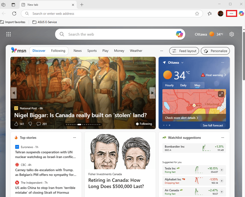Select the Discover tab

click(x=39, y=51)
